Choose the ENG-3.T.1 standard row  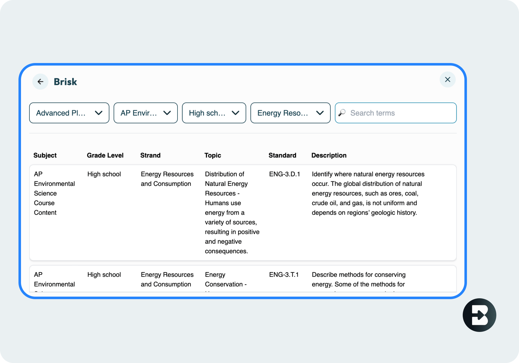[x=284, y=275]
